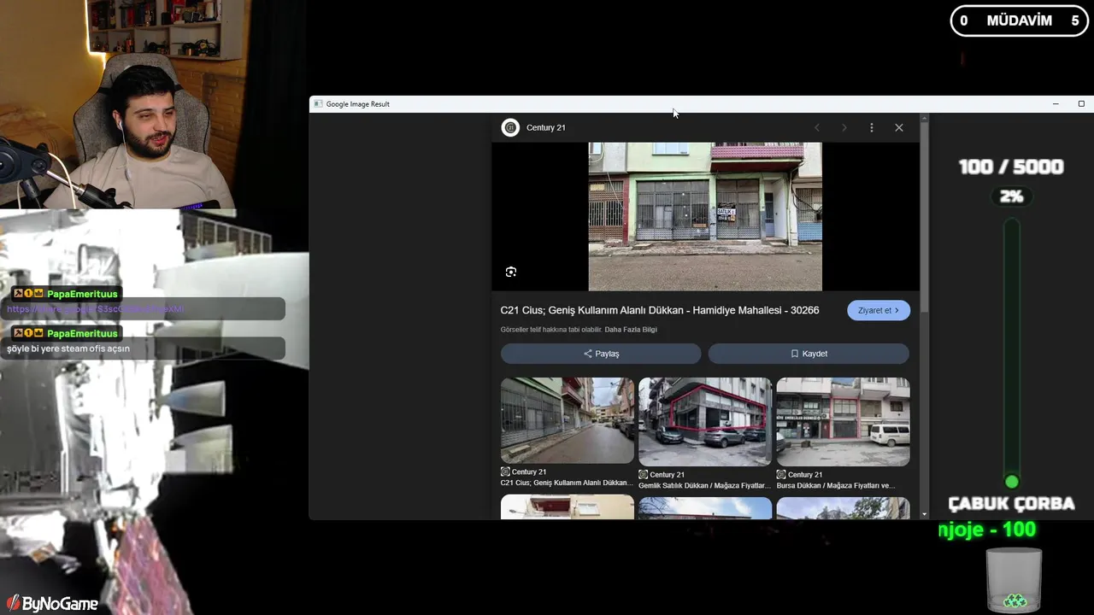Click the ByNoGame logo
The height and width of the screenshot is (615, 1094).
(x=51, y=604)
